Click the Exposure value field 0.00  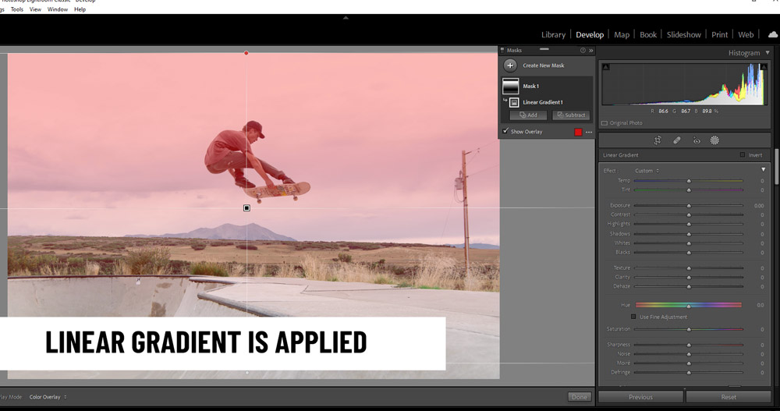pyautogui.click(x=759, y=206)
